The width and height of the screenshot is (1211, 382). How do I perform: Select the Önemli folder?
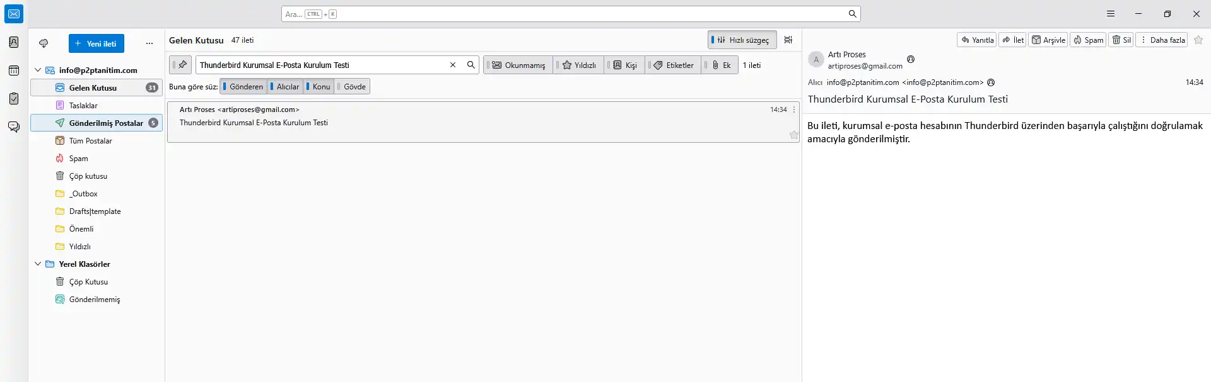(97, 228)
